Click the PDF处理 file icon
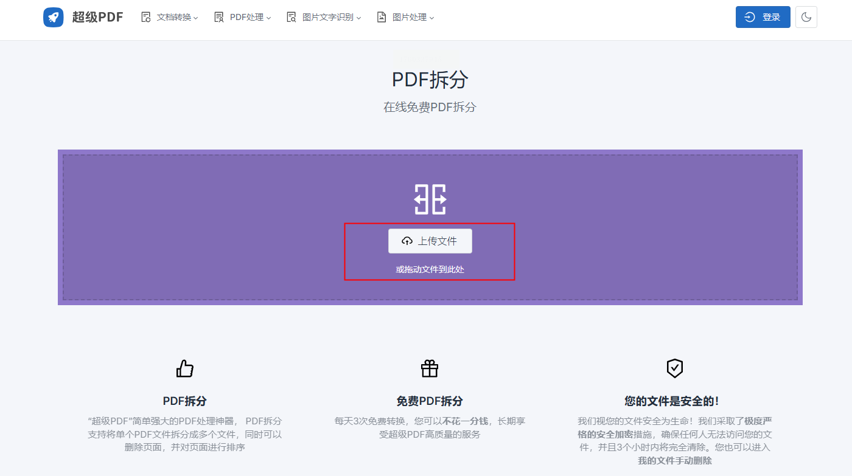This screenshot has height=476, width=852. (x=219, y=17)
